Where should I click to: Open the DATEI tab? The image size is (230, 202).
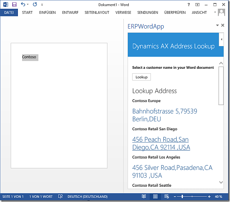[9, 13]
